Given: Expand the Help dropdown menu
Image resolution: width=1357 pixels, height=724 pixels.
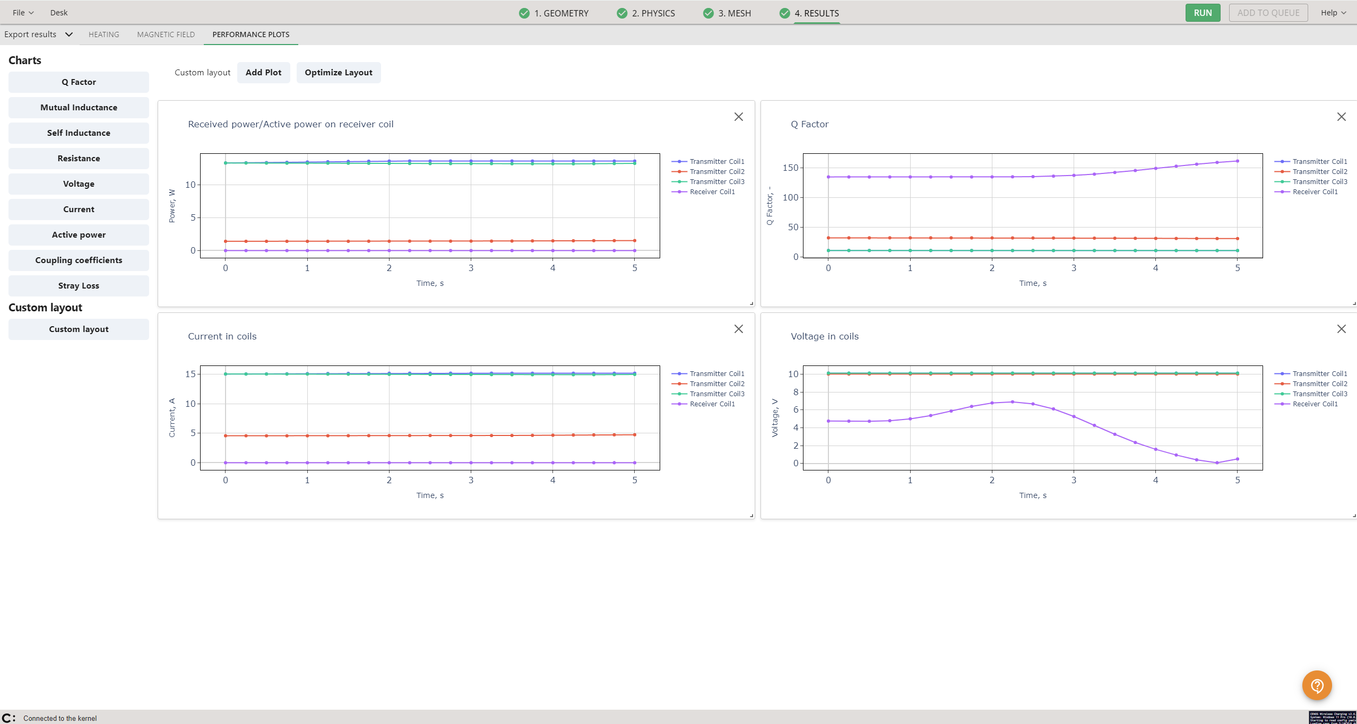Looking at the screenshot, I should 1333,13.
